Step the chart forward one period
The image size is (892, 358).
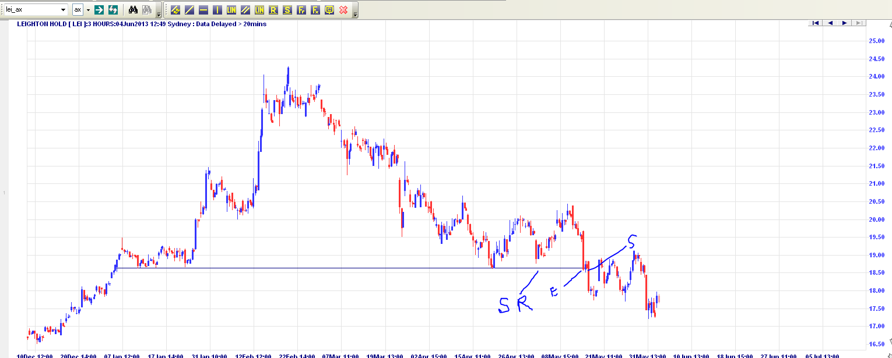845,23
